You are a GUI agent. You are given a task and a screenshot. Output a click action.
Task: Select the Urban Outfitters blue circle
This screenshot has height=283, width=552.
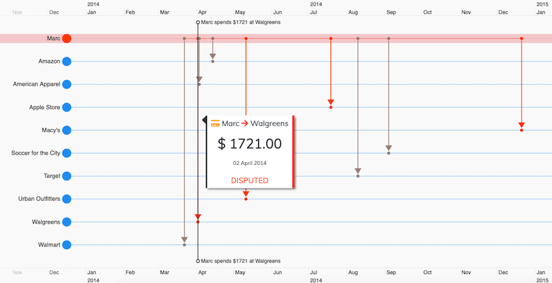[66, 199]
